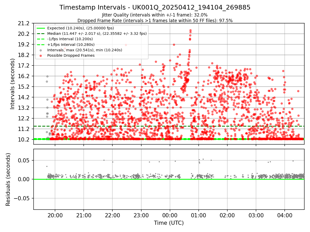Click the 'Residuals (seconds)' y-axis label
Screen dimensions: 310x232
coord(8,179)
